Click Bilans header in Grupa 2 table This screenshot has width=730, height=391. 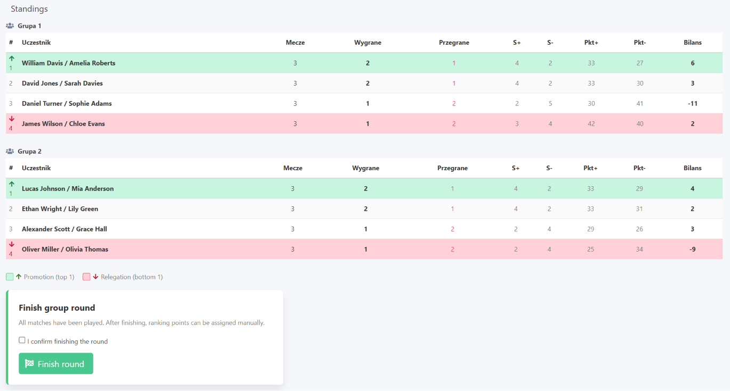tap(693, 168)
